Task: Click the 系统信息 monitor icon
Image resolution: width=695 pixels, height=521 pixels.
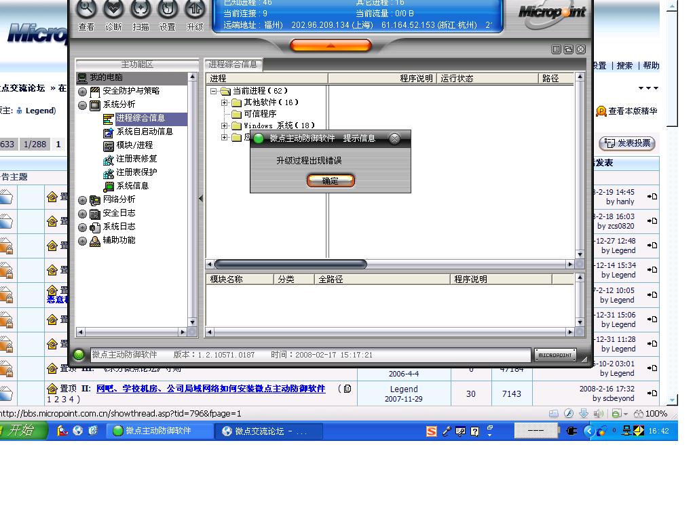Action: pos(109,187)
